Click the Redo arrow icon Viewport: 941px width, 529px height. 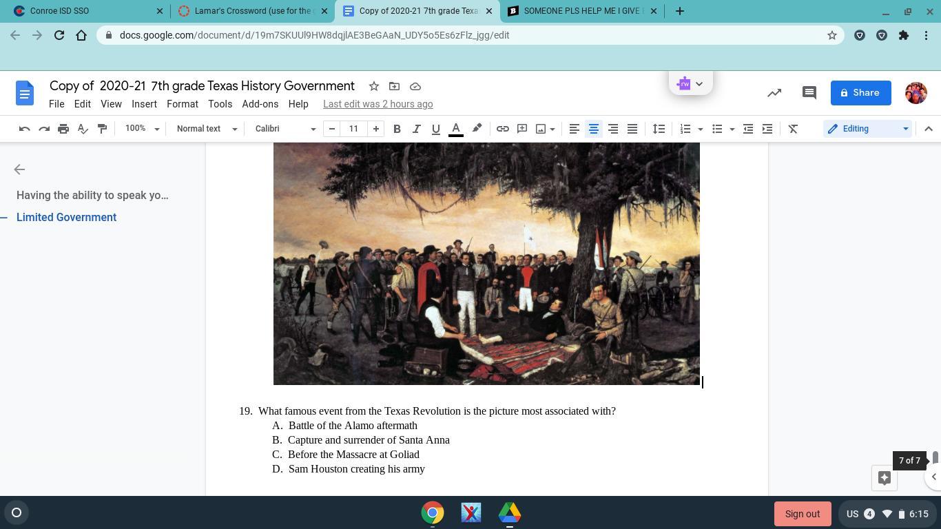pos(44,129)
